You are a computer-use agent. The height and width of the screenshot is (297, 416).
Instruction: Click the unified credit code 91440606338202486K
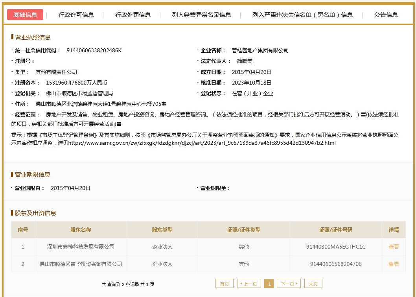(94, 50)
